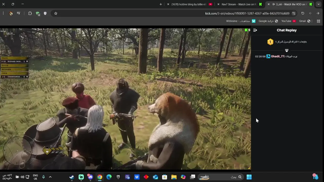
Task: Open the clock and date panel
Action: coord(7,177)
